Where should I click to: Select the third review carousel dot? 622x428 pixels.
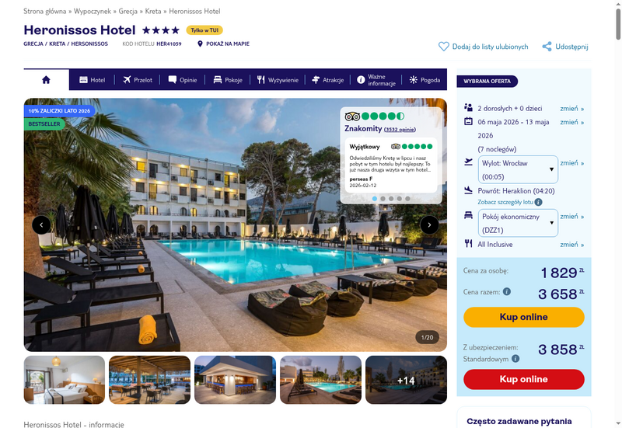(391, 199)
